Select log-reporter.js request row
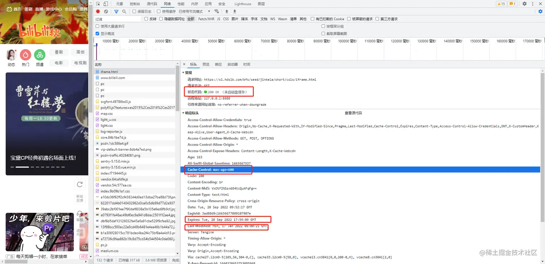Screen dimensions: 545x264 coord(135,132)
